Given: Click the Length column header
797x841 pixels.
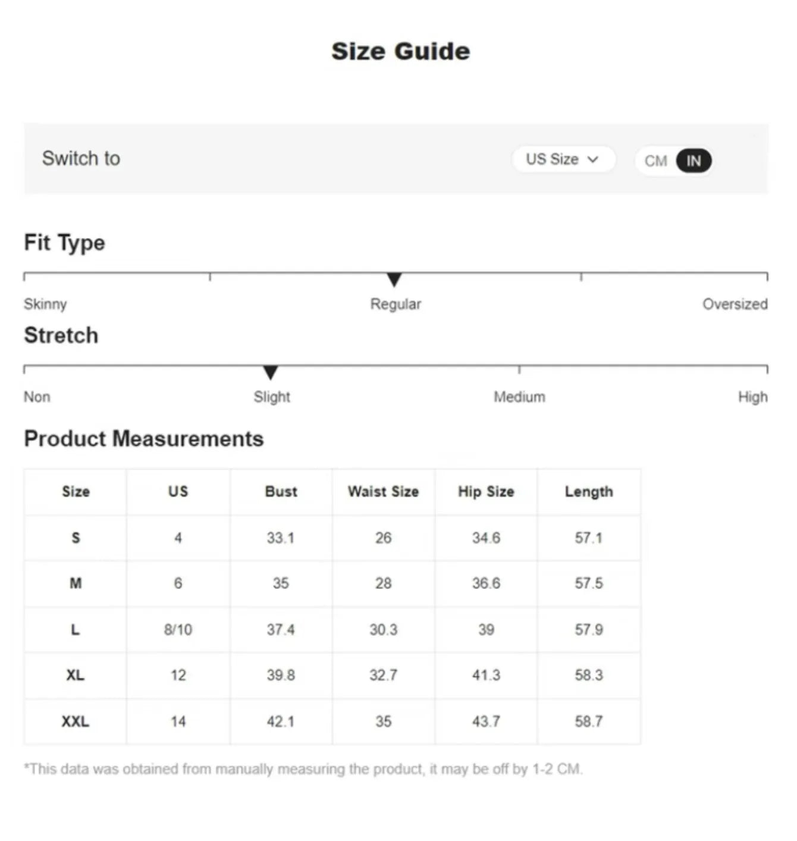Looking at the screenshot, I should (x=589, y=491).
